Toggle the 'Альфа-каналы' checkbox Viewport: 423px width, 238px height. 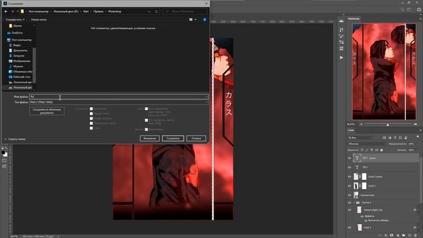coord(91,118)
